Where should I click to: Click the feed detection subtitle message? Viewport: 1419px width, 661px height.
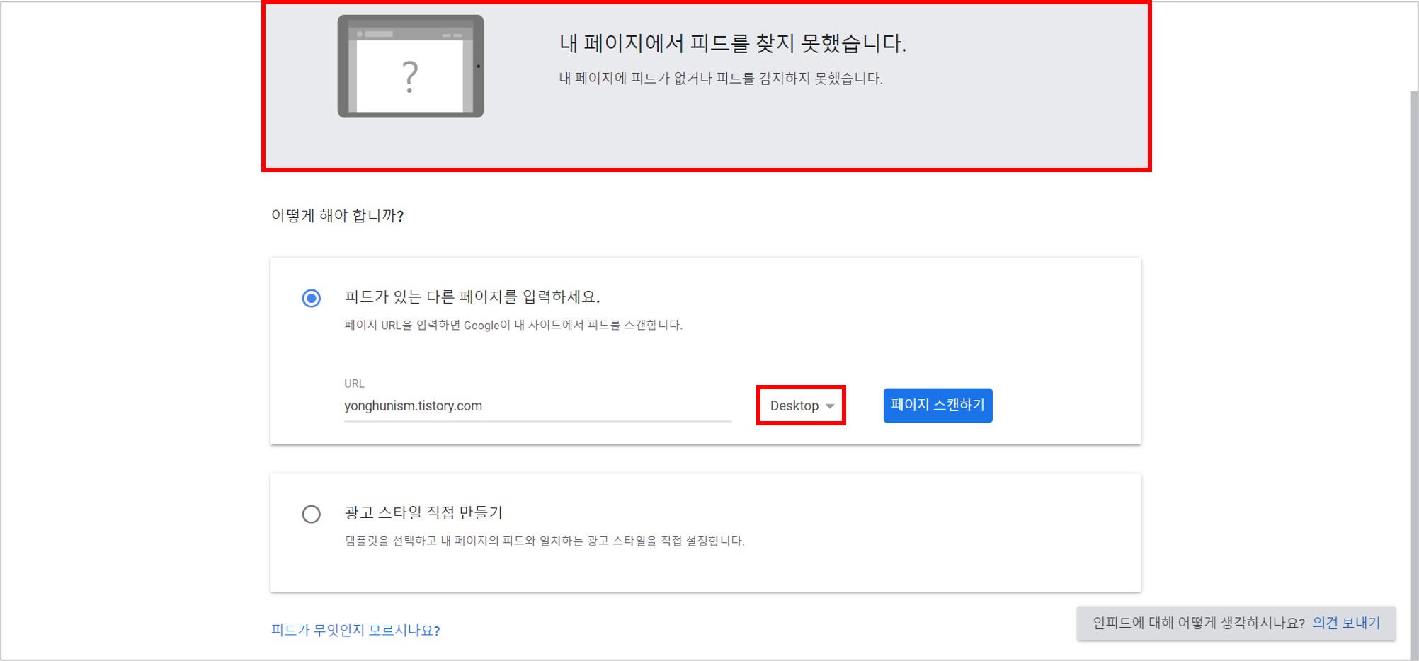coord(719,78)
